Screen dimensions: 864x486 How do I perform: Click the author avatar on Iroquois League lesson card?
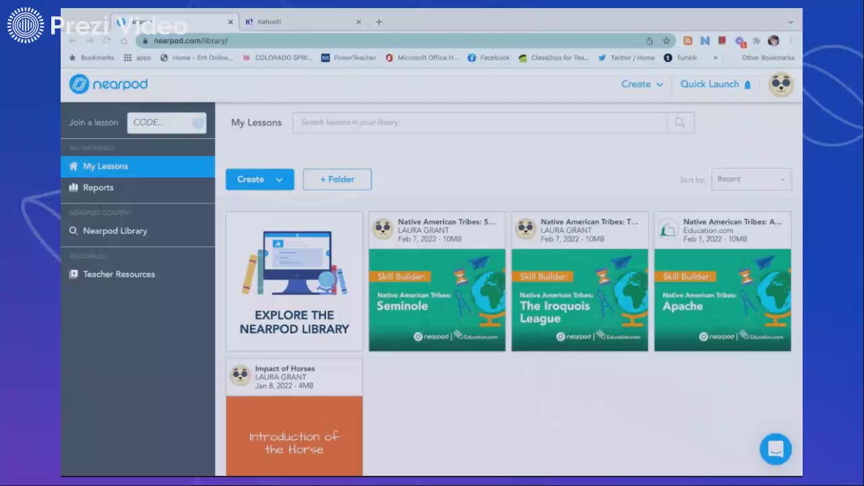click(525, 229)
